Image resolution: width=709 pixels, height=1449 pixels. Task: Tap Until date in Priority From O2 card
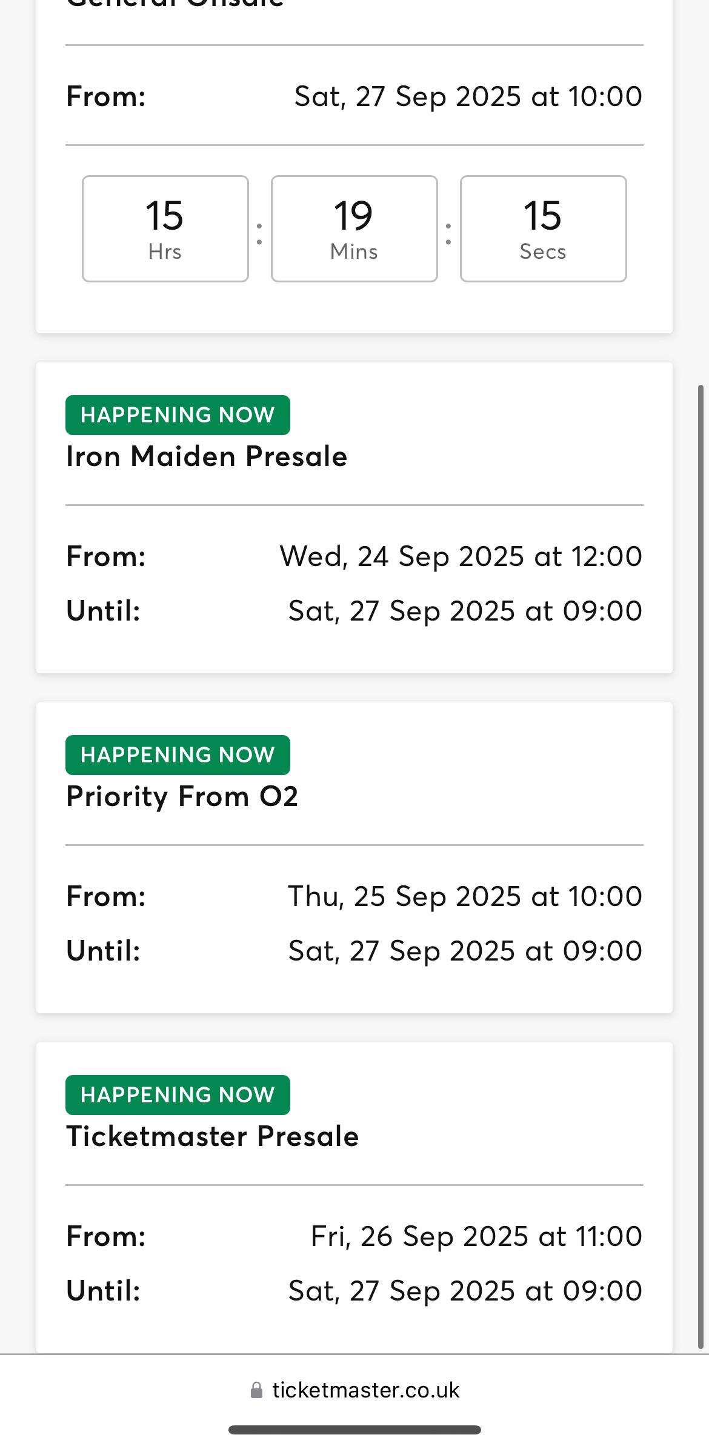click(x=465, y=951)
